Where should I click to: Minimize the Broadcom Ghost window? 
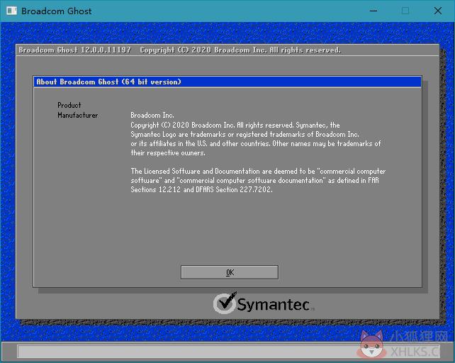tap(373, 11)
